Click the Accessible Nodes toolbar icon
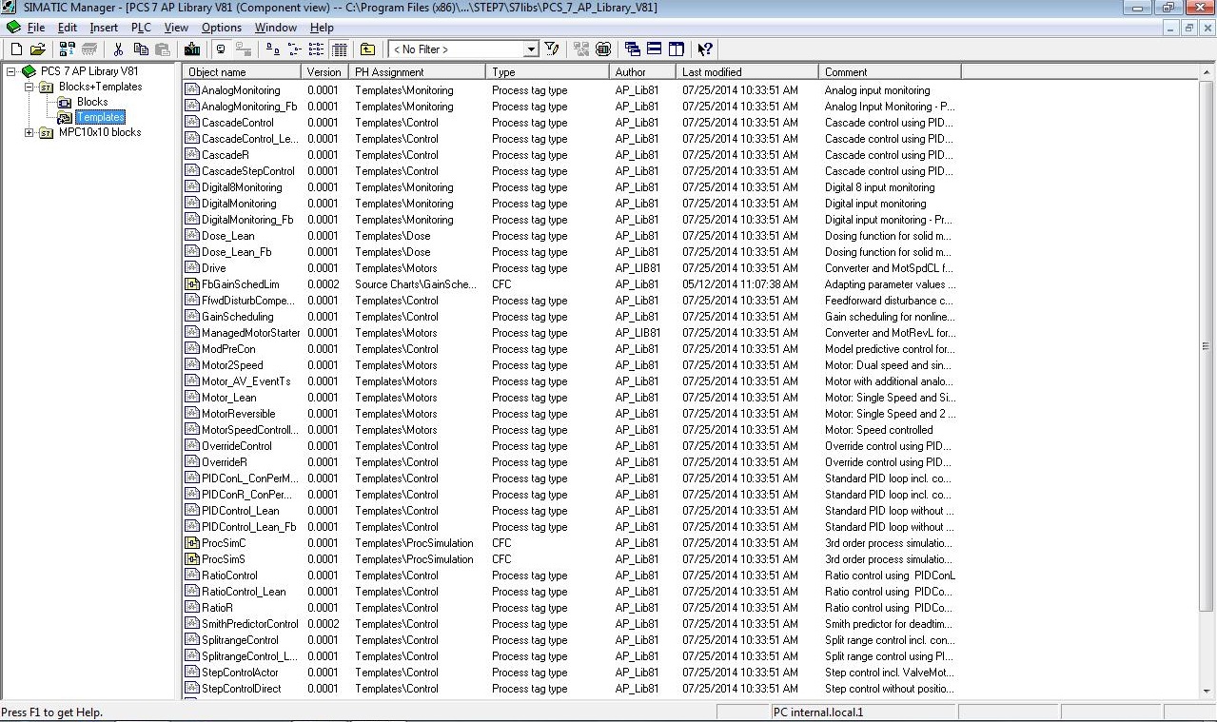Image resolution: width=1217 pixels, height=722 pixels. [x=67, y=49]
